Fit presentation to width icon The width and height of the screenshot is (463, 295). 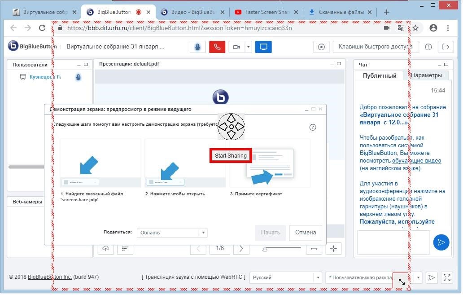[x=314, y=249]
